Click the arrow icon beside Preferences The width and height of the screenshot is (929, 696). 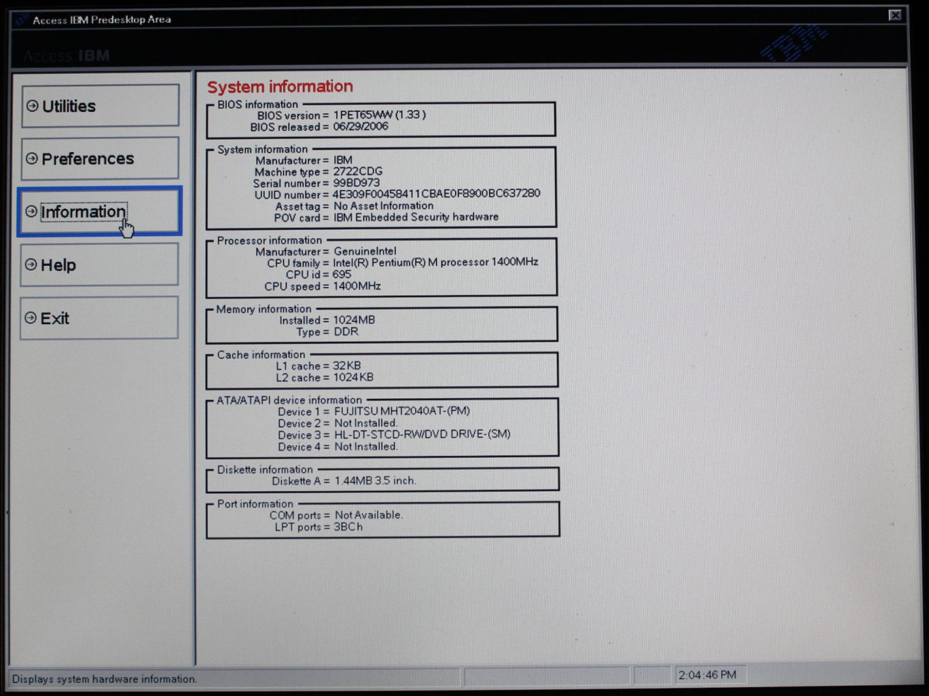coord(32,158)
